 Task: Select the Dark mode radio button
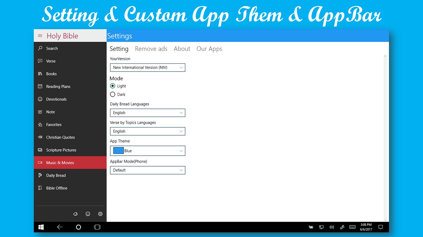113,94
